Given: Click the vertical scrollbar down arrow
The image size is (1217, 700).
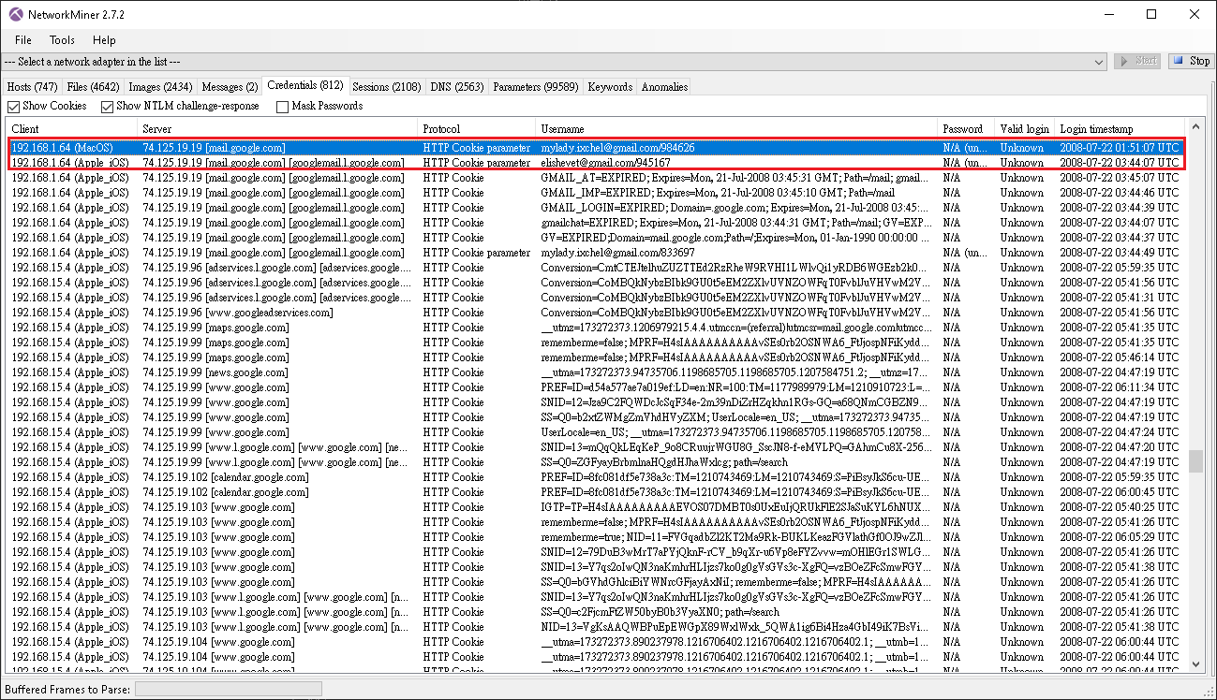Looking at the screenshot, I should pos(1195,664).
